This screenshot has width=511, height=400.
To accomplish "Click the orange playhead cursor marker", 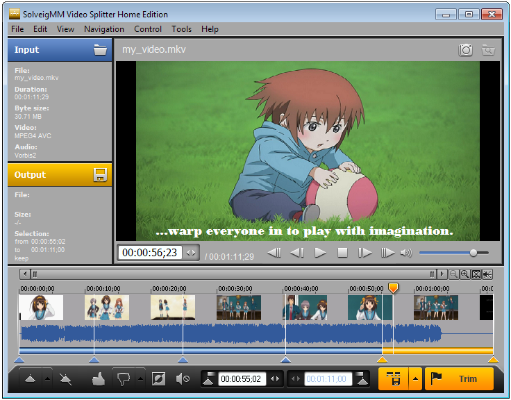I will 394,288.
